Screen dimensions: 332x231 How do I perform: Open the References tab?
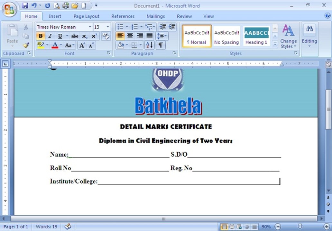coord(123,16)
